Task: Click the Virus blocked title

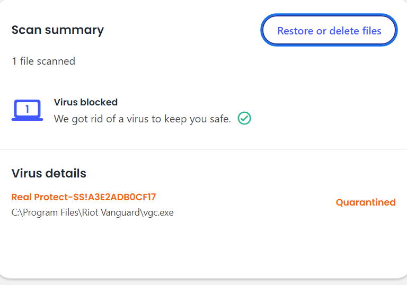Action: tap(86, 102)
